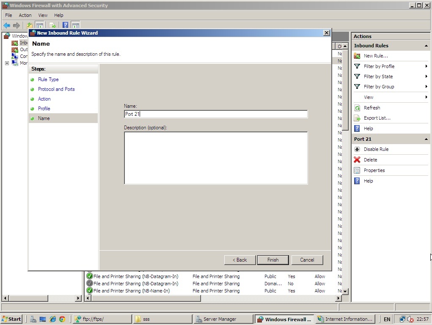
Task: Open the File menu
Action: (8, 15)
